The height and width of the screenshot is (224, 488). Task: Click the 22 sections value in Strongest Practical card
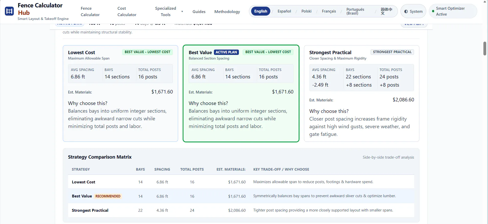coord(358,77)
